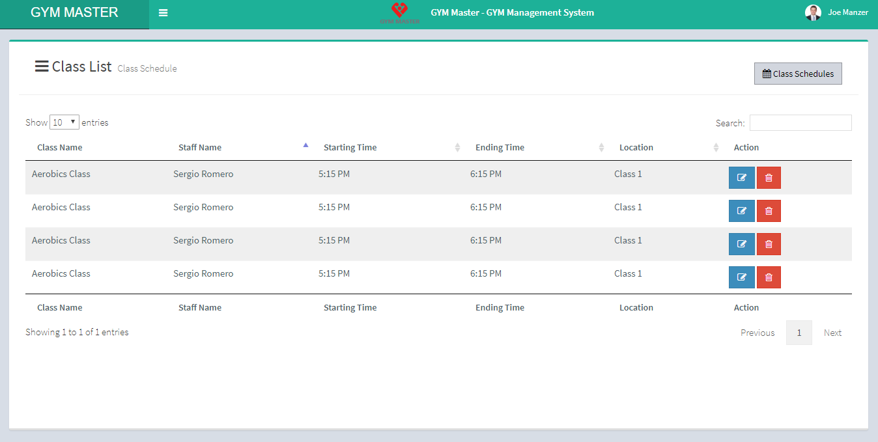878x442 pixels.
Task: Sort table by Staff Name column
Action: pos(200,148)
